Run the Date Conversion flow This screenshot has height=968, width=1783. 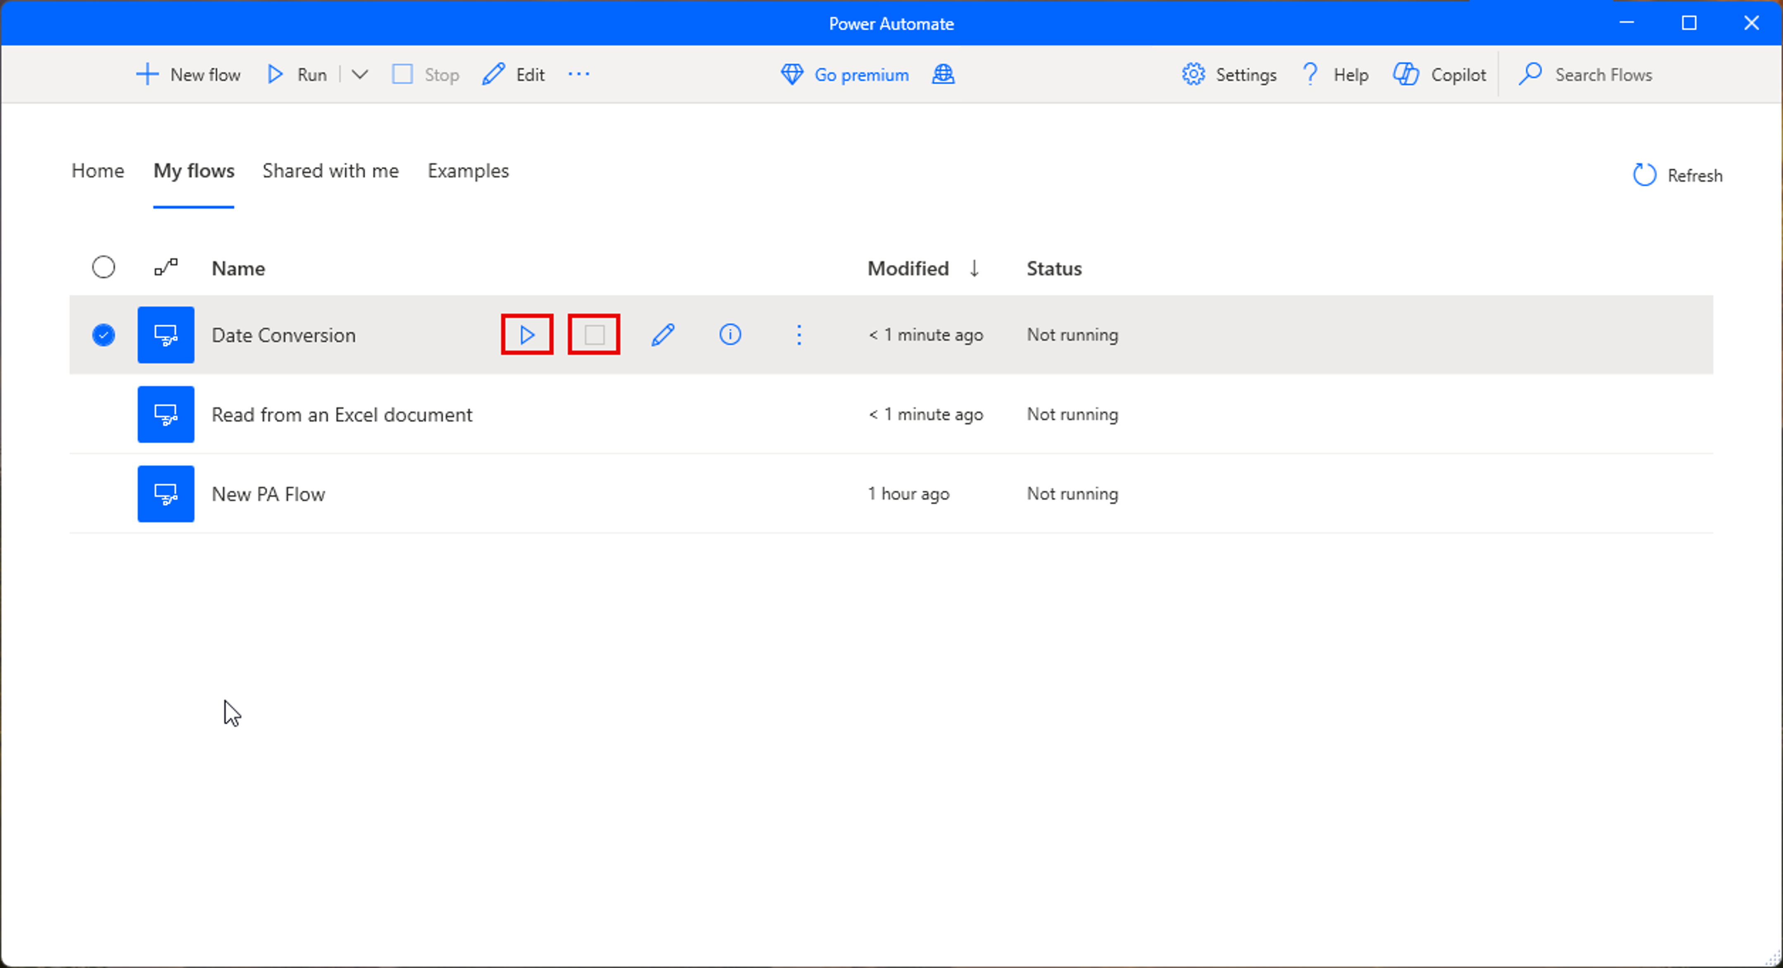527,335
